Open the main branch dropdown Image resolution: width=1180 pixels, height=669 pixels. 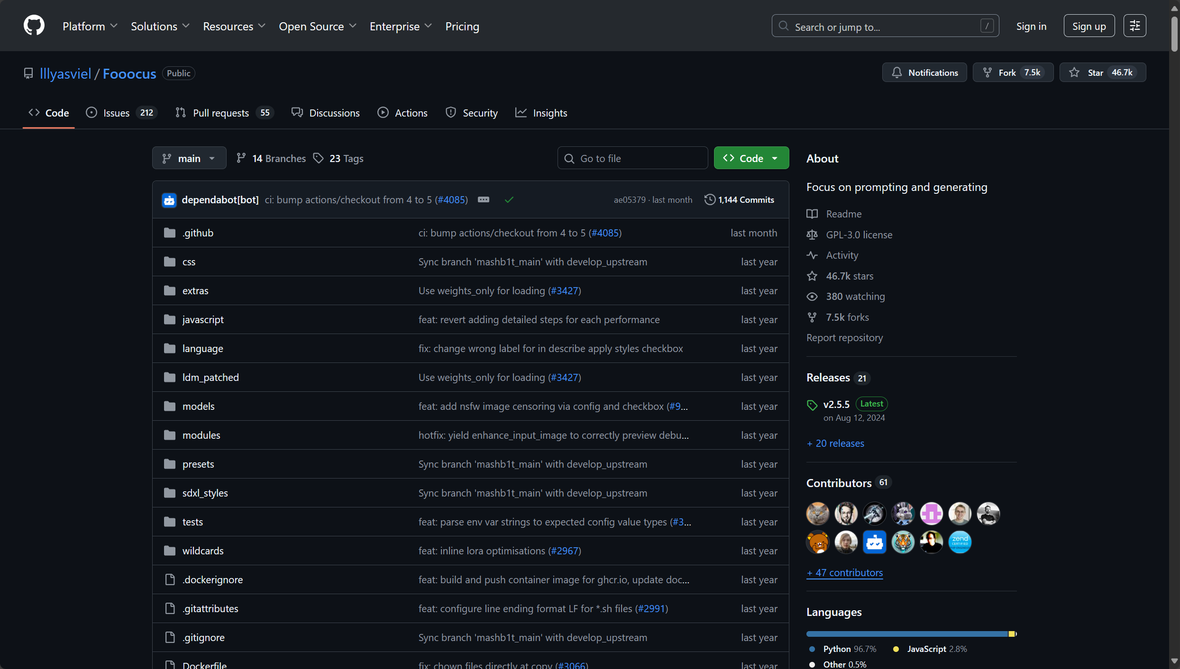(x=189, y=158)
